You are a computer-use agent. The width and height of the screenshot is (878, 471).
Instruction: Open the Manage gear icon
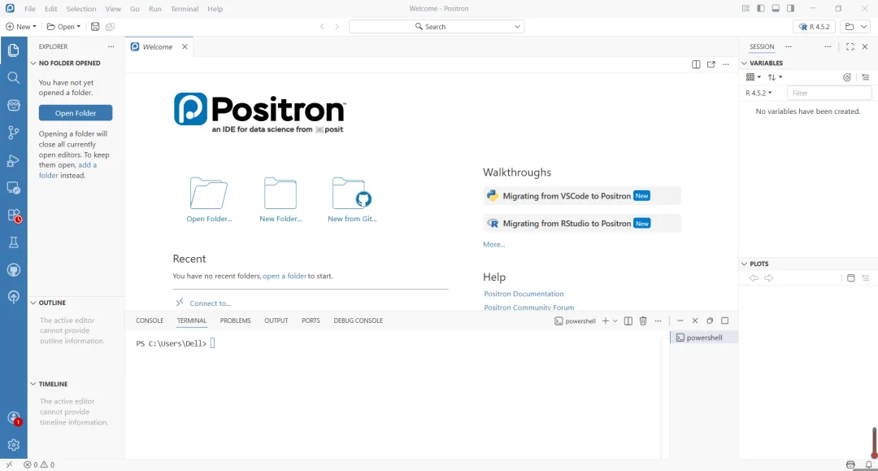tap(14, 445)
